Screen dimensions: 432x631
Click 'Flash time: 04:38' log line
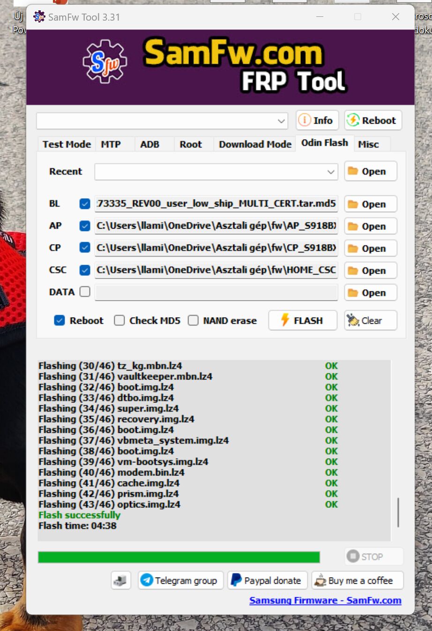77,526
